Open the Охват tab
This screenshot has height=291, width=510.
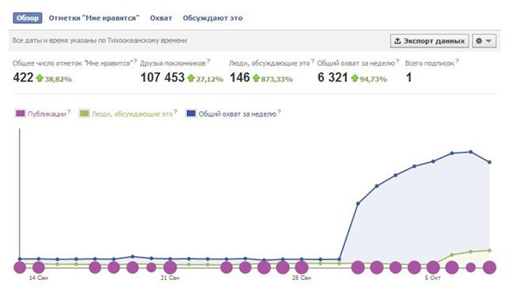pos(161,18)
